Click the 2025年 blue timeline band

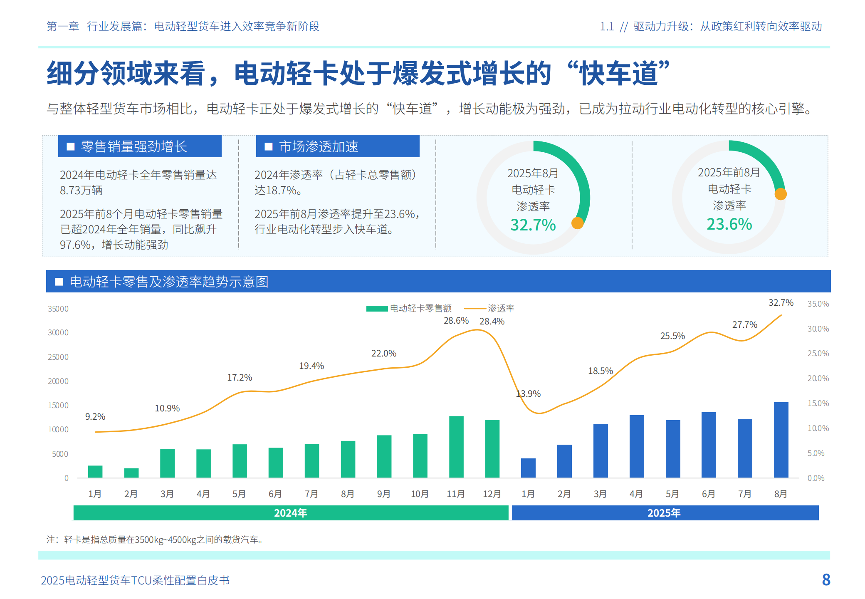664,513
